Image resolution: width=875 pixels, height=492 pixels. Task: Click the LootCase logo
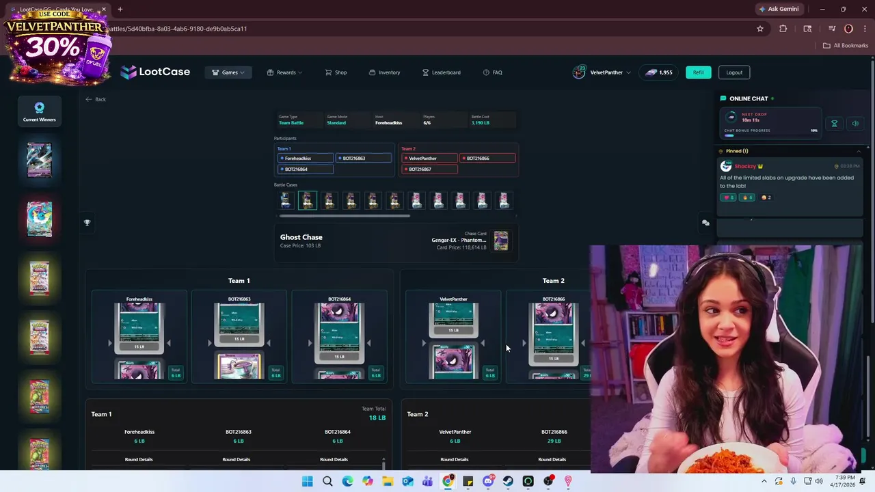point(155,72)
